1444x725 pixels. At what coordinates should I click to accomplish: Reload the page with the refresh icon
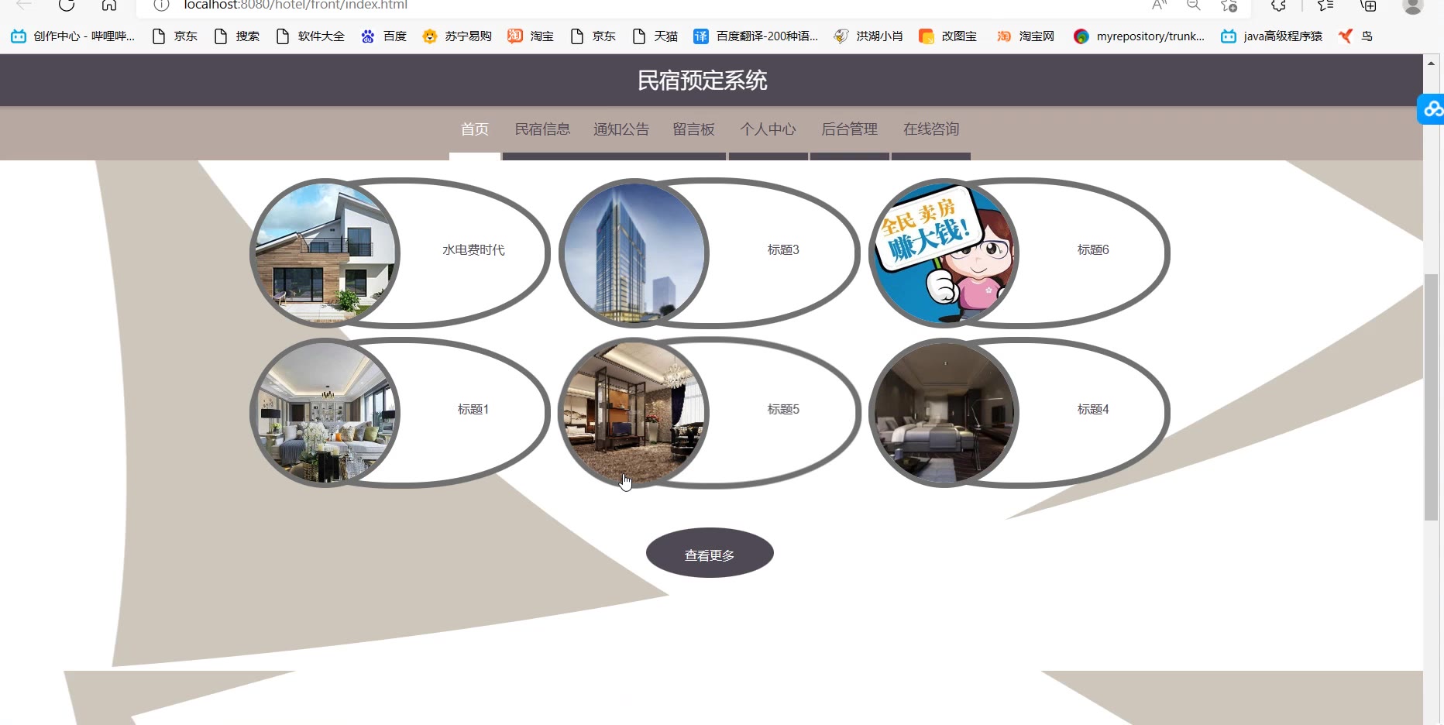67,5
